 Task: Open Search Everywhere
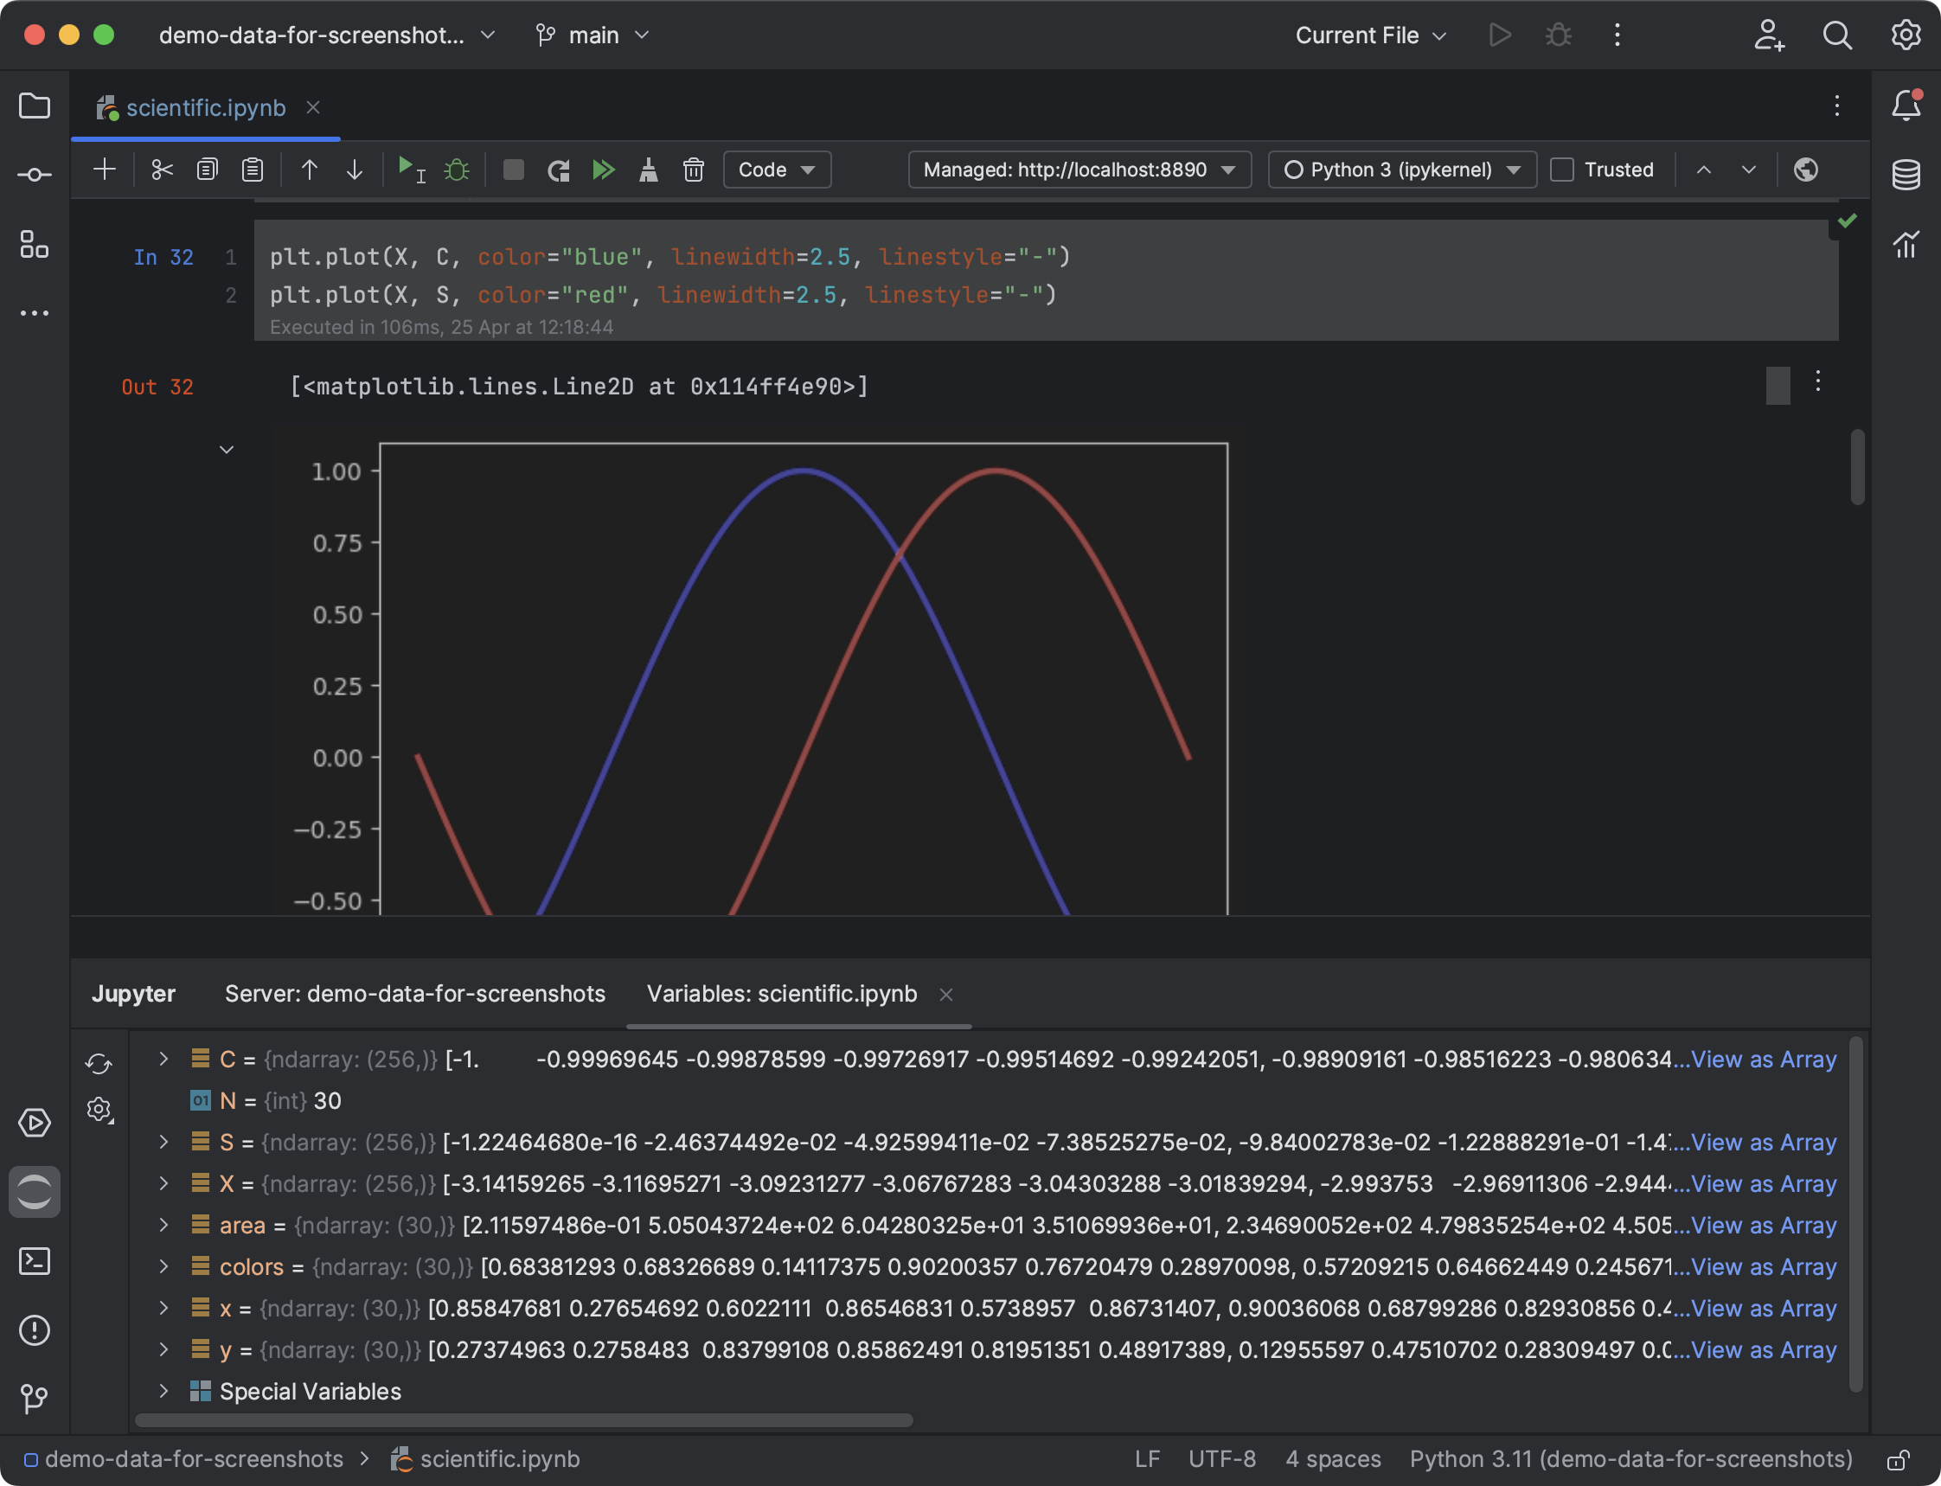(1836, 35)
